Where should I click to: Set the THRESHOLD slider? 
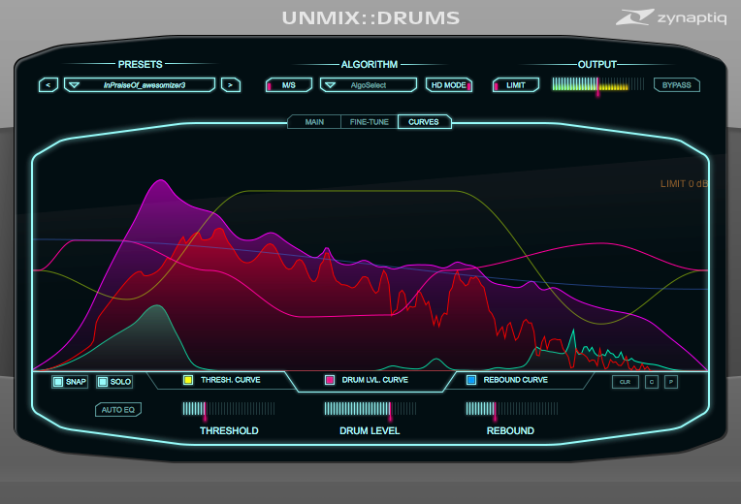(229, 409)
